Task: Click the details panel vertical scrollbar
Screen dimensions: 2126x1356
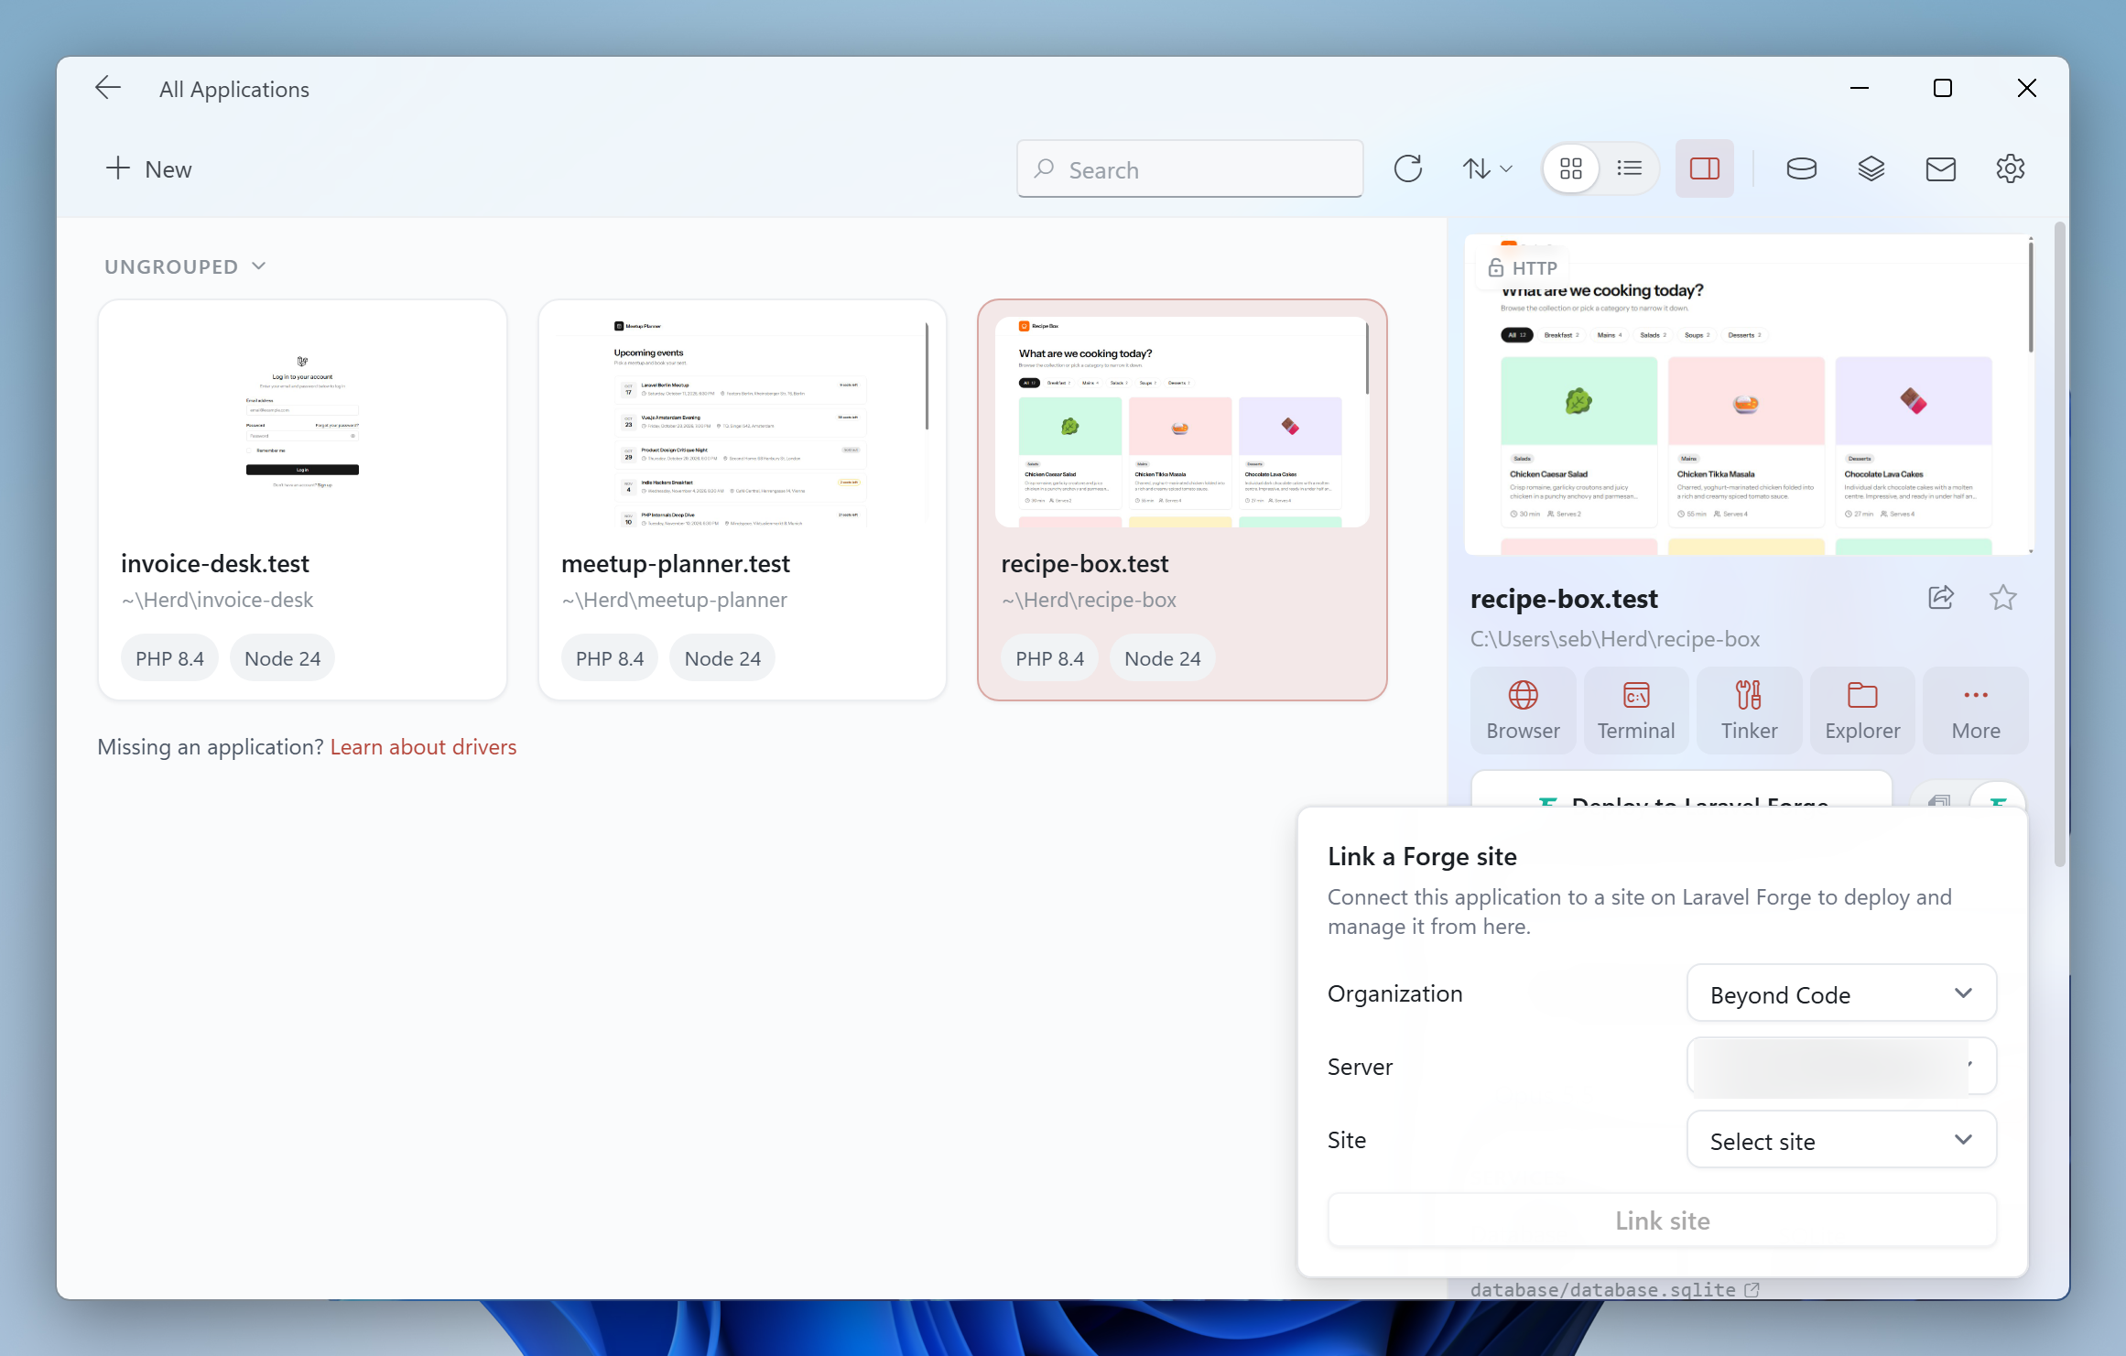Action: [x=2060, y=544]
